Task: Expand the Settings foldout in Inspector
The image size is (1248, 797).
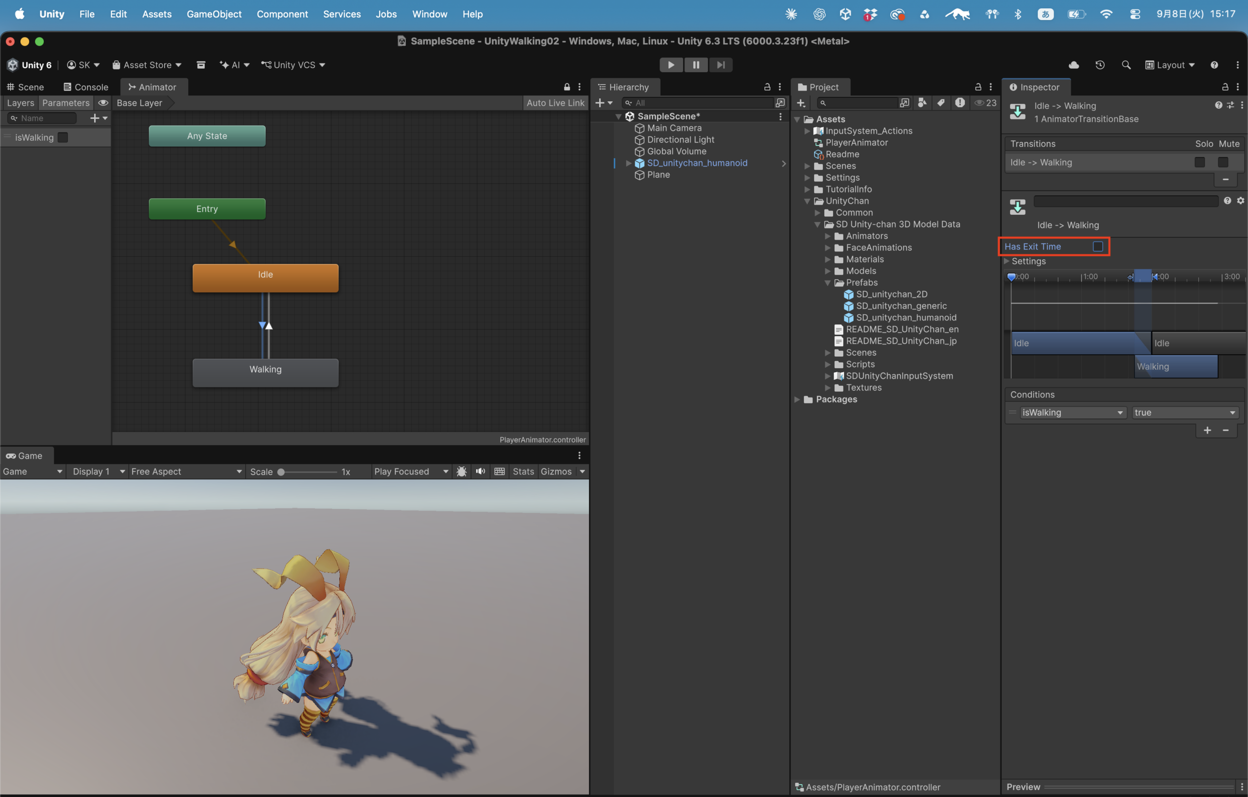Action: pyautogui.click(x=1007, y=261)
